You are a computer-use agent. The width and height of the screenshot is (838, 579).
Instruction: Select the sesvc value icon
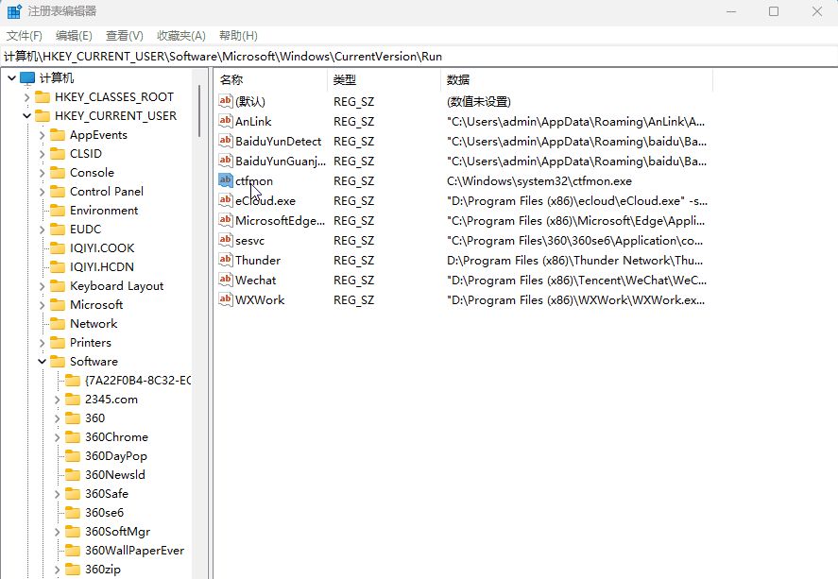tap(226, 239)
